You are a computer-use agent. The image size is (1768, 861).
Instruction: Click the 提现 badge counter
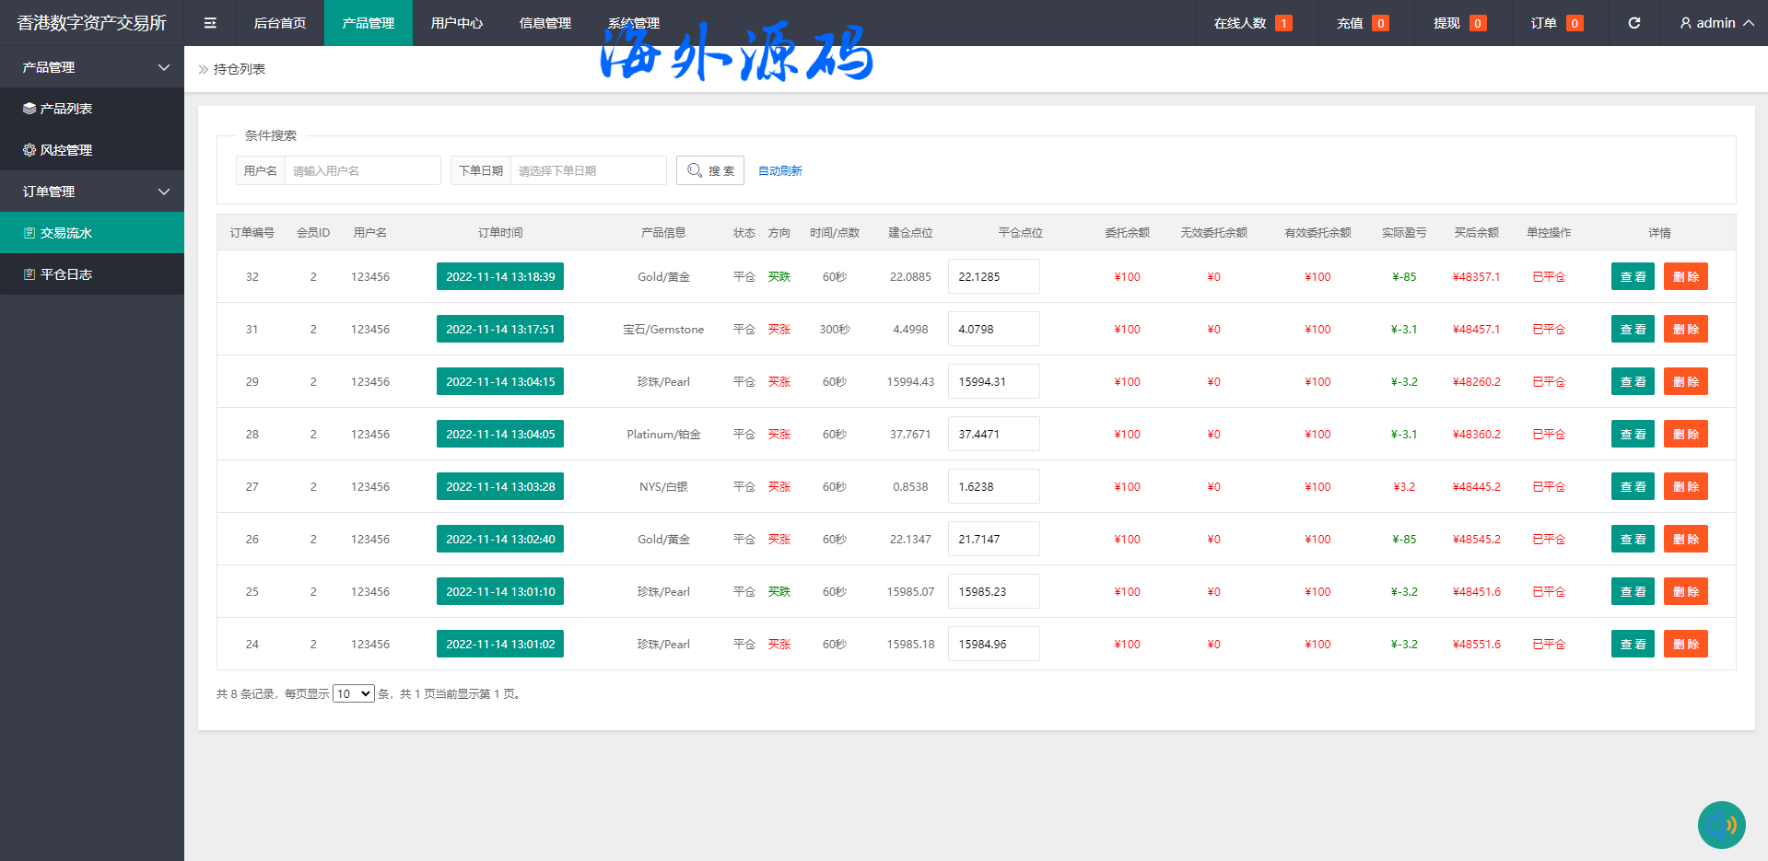point(1477,23)
